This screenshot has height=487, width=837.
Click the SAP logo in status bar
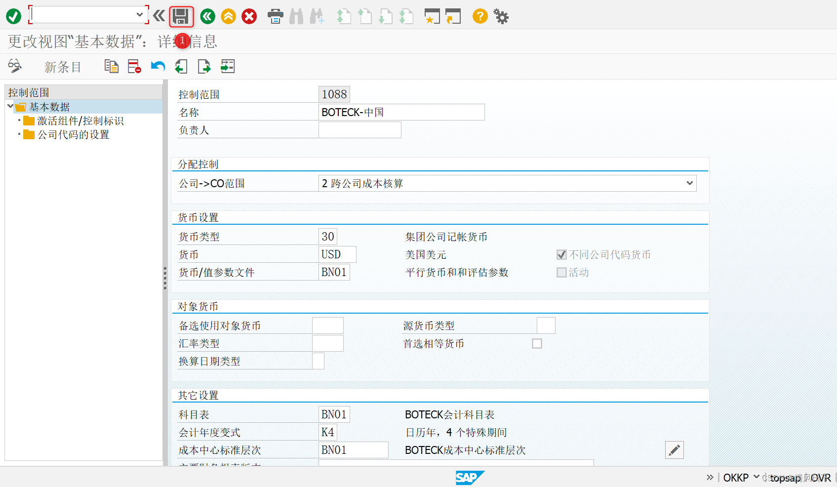[x=469, y=478]
